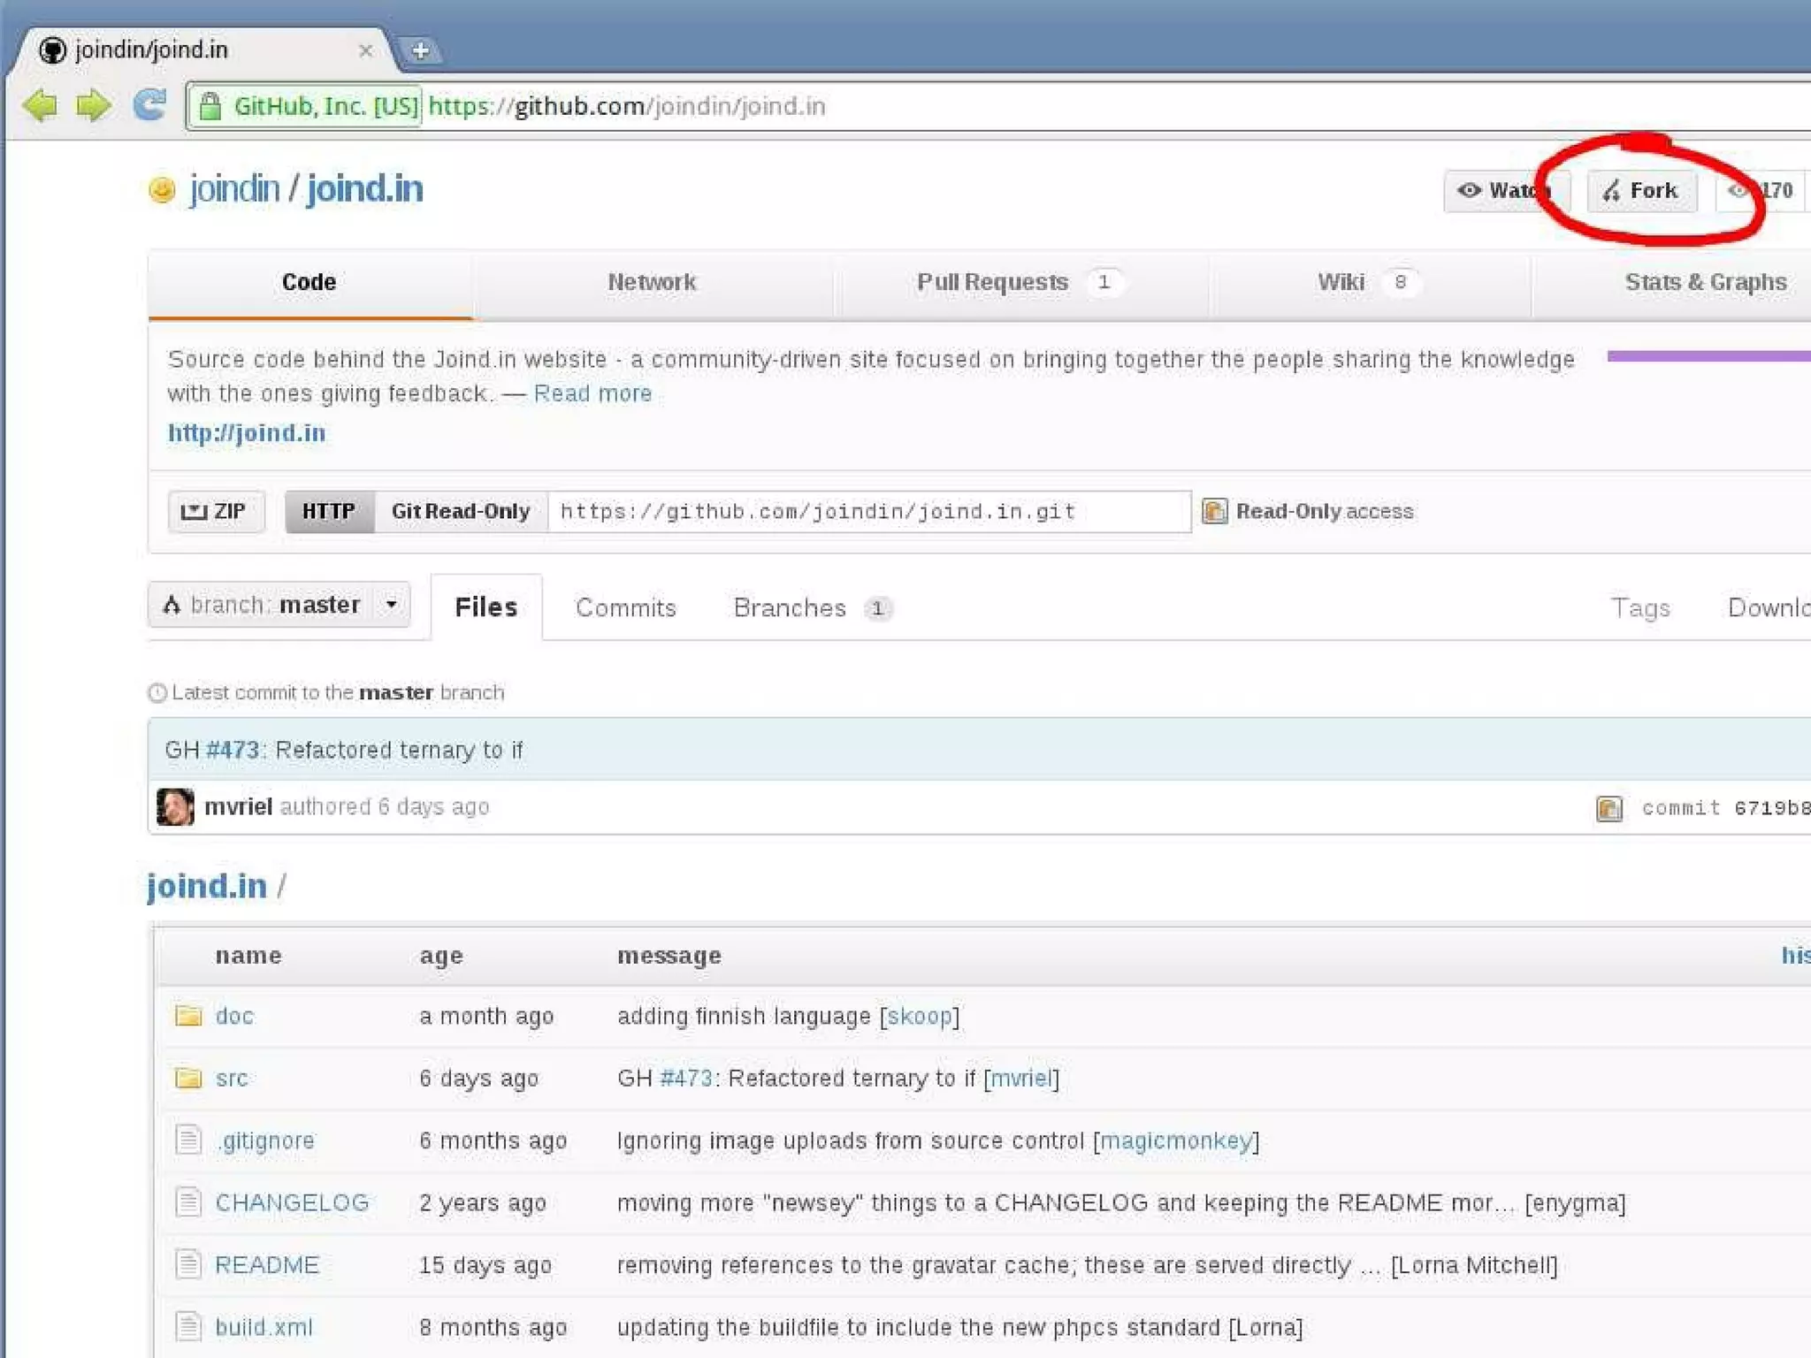Click mvriel's avatar thumbnail
This screenshot has width=1811, height=1358.
(x=175, y=806)
